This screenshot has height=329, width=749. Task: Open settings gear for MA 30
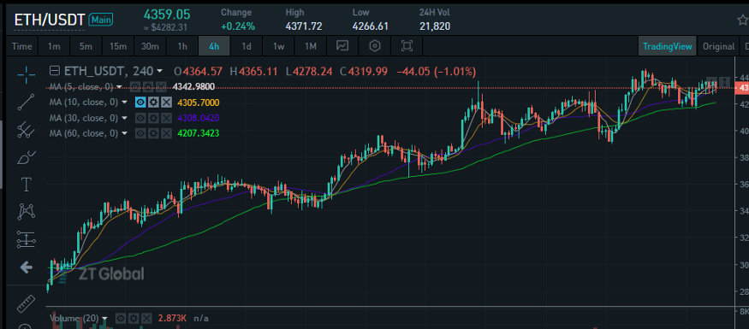click(x=153, y=118)
